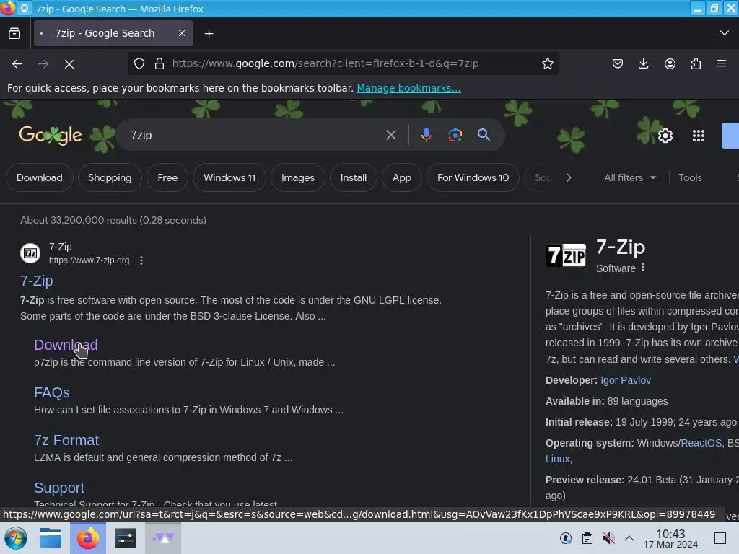Open the FAQs sitelink
739x554 pixels.
52,392
